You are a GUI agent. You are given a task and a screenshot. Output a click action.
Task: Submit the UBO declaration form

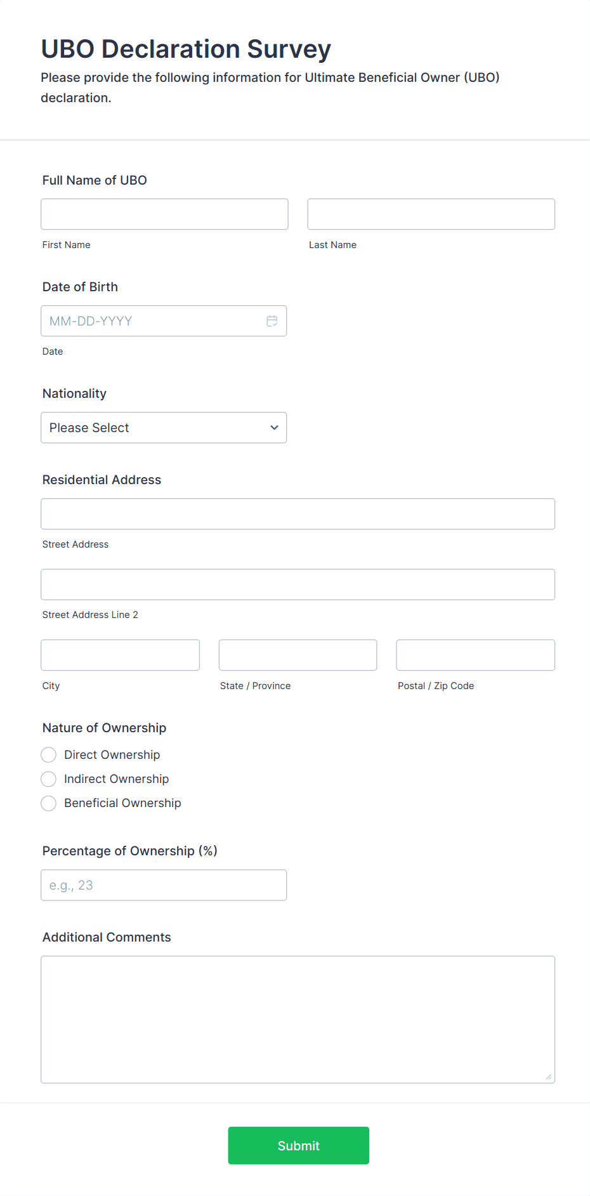coord(298,1145)
